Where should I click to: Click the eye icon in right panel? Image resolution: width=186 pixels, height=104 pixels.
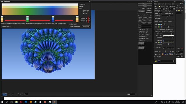coord(179,49)
